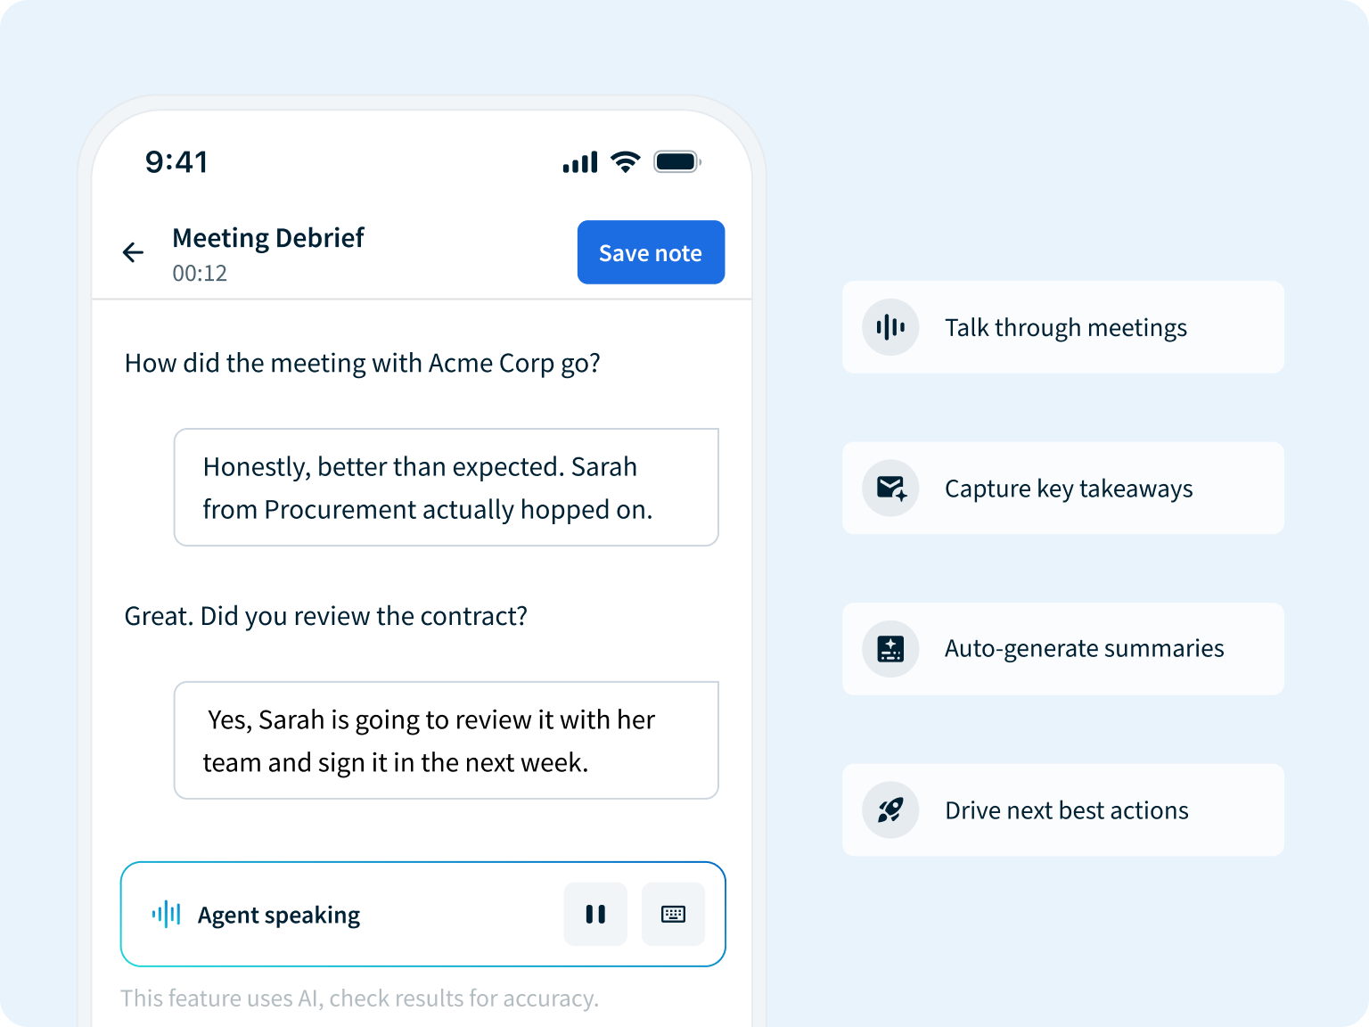Go back with the left arrow icon
This screenshot has width=1369, height=1027.
pyautogui.click(x=133, y=252)
